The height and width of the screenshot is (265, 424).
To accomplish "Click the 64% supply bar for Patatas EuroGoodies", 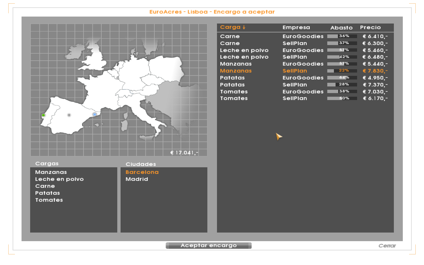I will point(342,78).
